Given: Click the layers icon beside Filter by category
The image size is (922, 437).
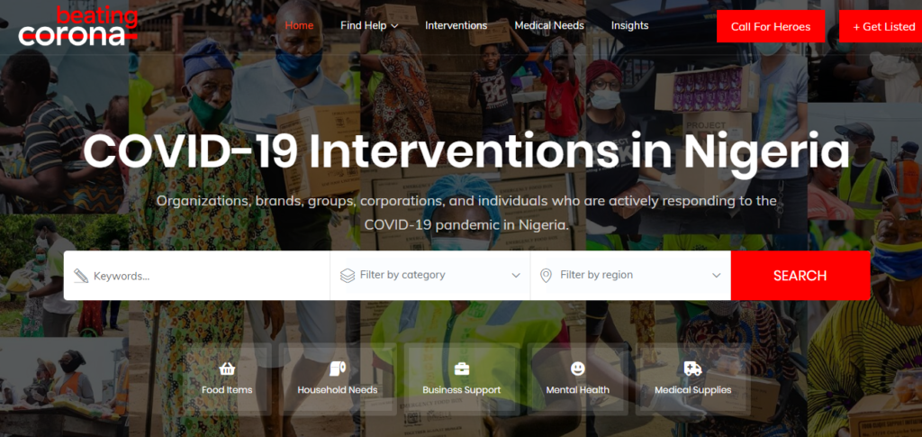Looking at the screenshot, I should coord(348,275).
